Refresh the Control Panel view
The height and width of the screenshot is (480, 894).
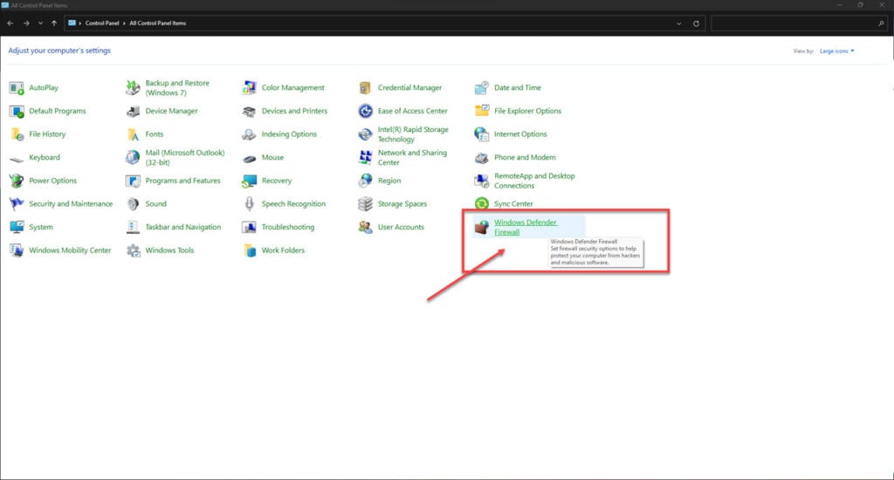pos(696,24)
